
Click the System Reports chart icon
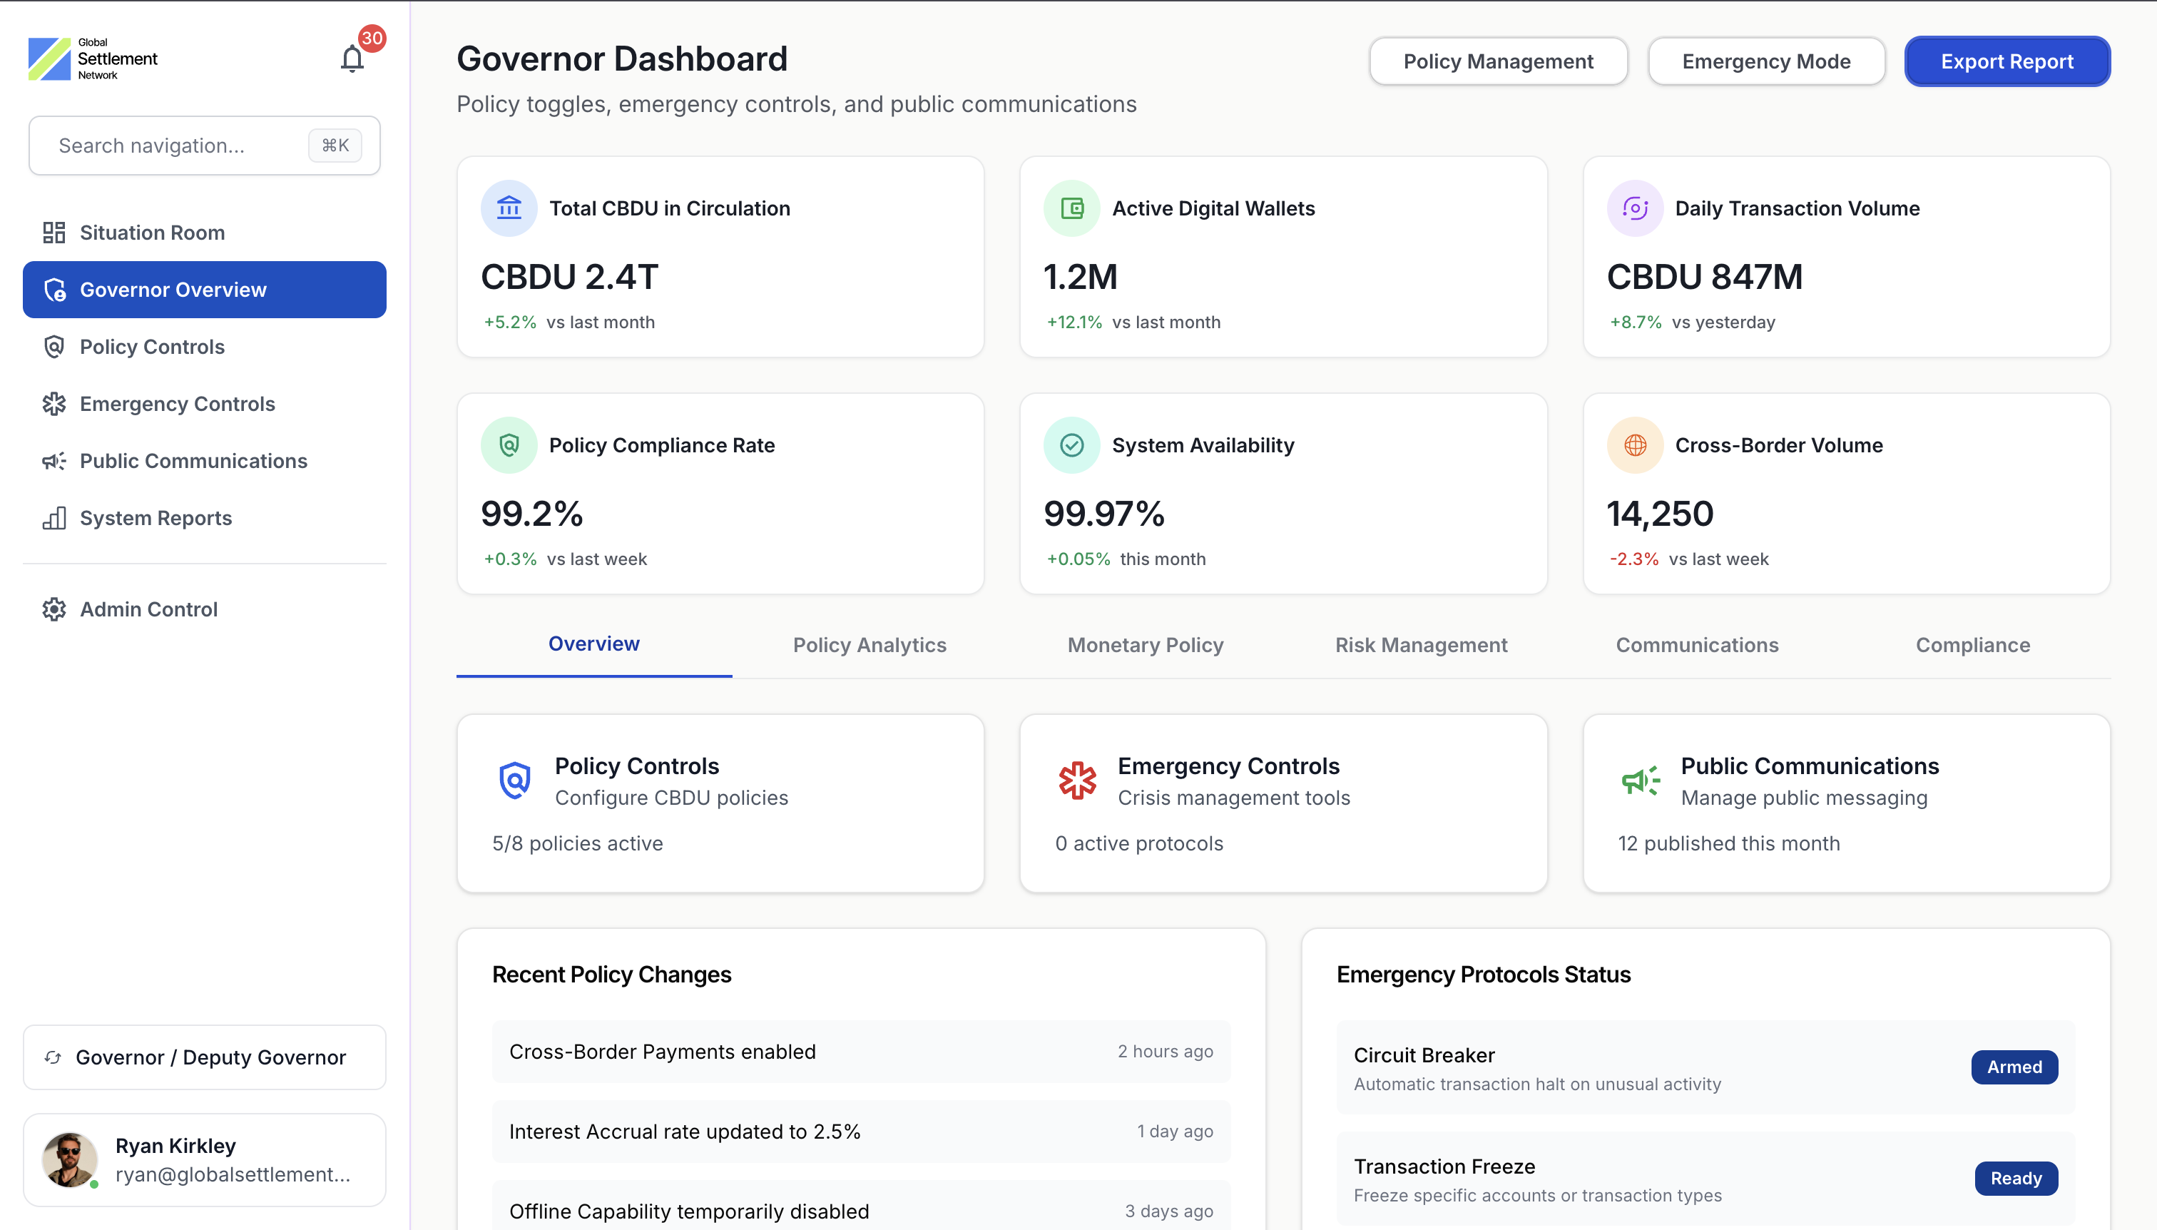pos(54,518)
